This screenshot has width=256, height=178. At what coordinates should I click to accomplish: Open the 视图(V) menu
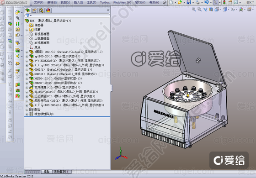[x=65, y=2]
